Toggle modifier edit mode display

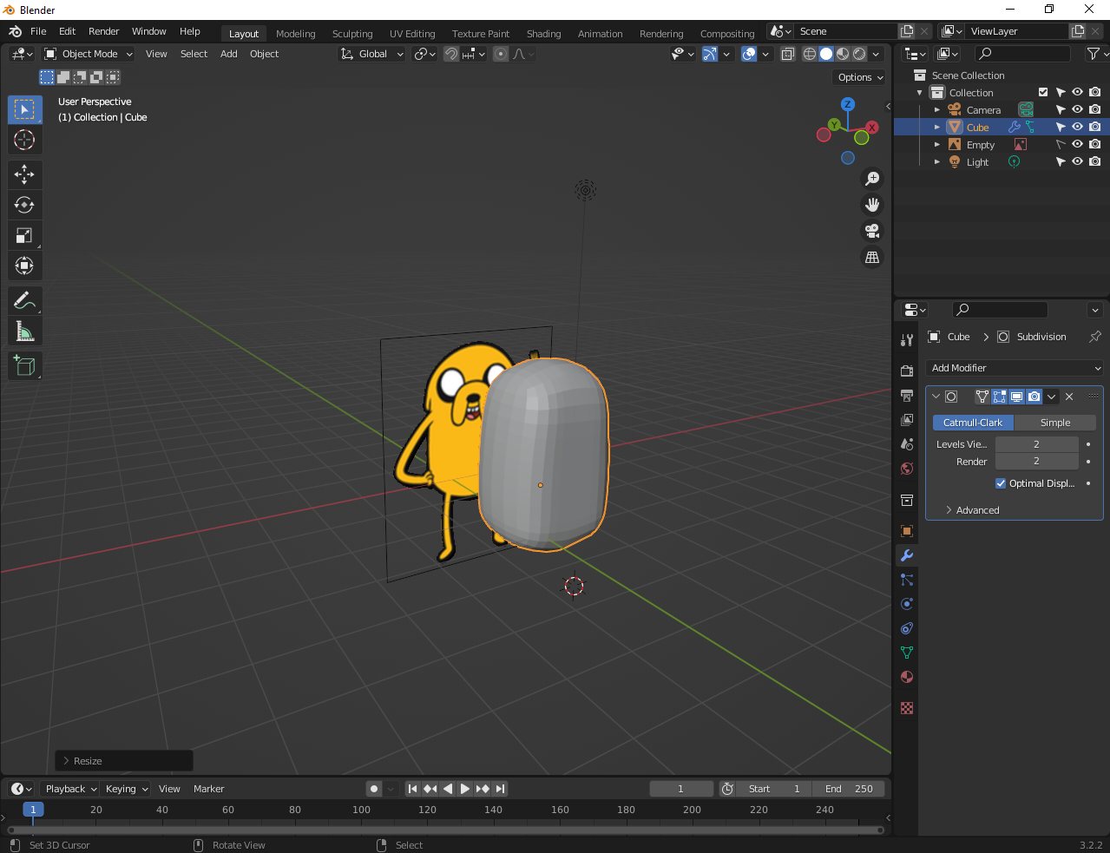pos(999,397)
